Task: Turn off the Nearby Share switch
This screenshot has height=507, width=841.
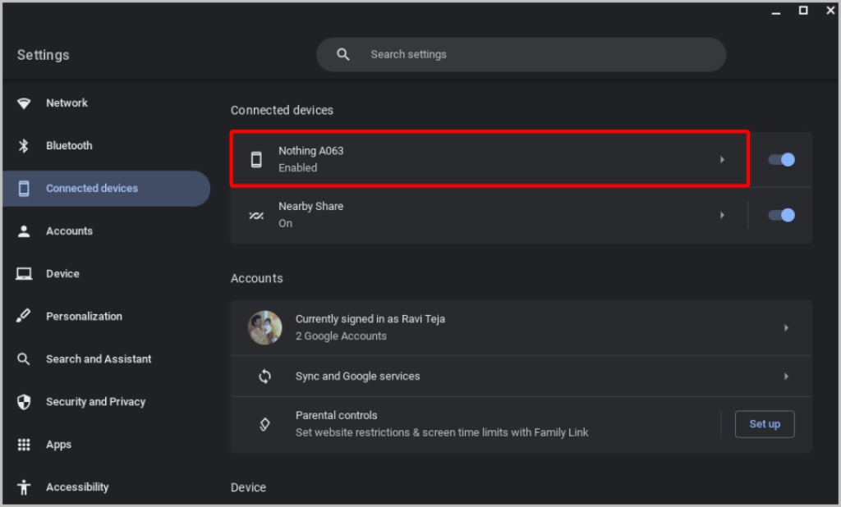Action: 782,216
